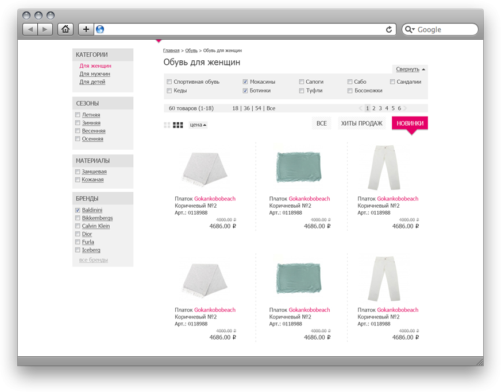
Task: Uncheck the Ботинки filter checkbox
Action: point(245,91)
